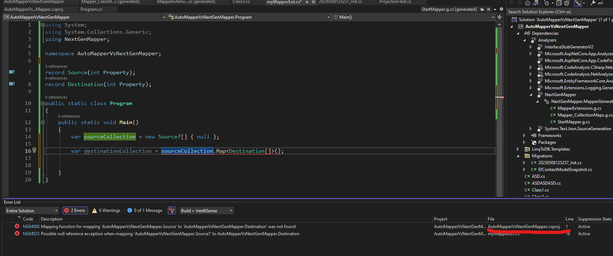This screenshot has height=256, width=613.
Task: Sort errors by Project column header
Action: point(440,219)
